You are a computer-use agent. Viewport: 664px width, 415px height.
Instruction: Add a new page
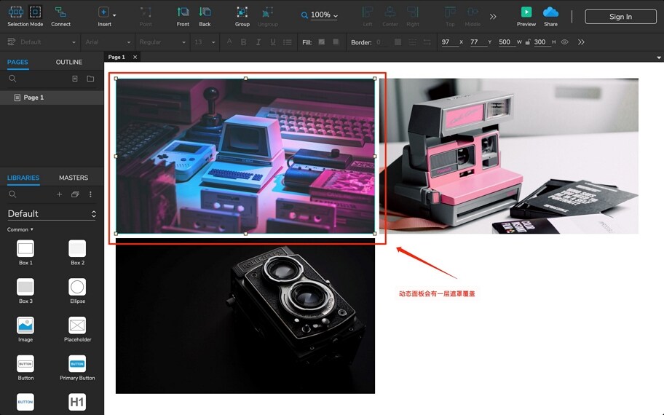[75, 79]
